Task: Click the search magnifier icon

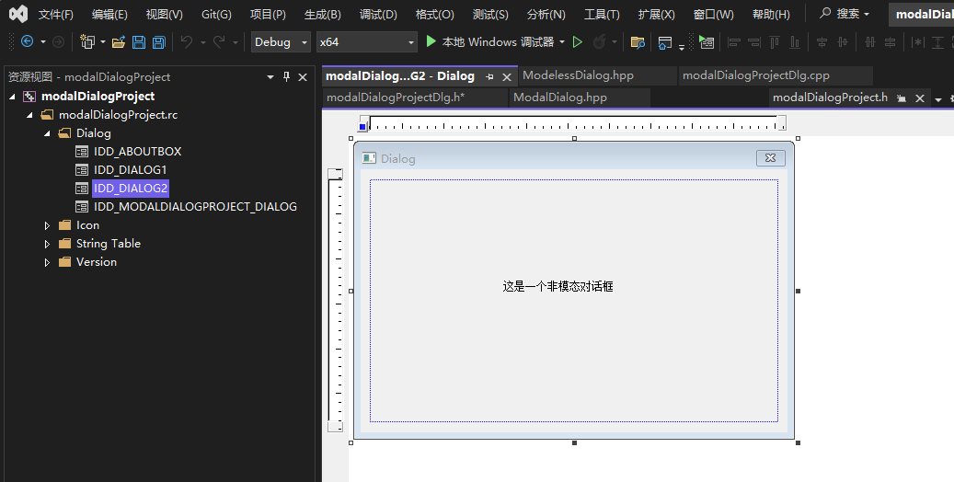Action: tap(825, 13)
